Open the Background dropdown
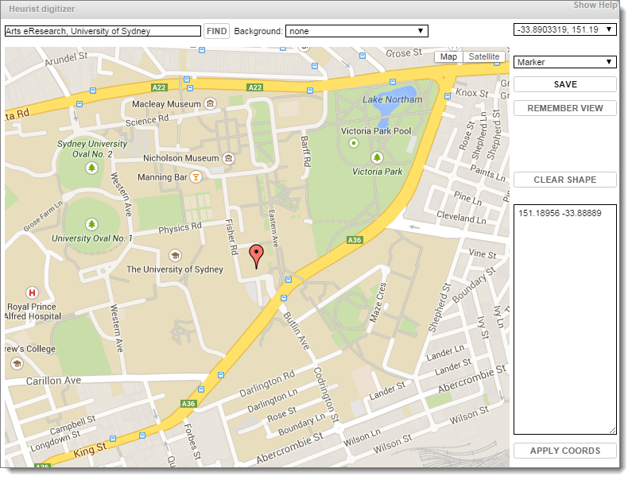Image resolution: width=632 pixels, height=480 pixels. pos(357,31)
